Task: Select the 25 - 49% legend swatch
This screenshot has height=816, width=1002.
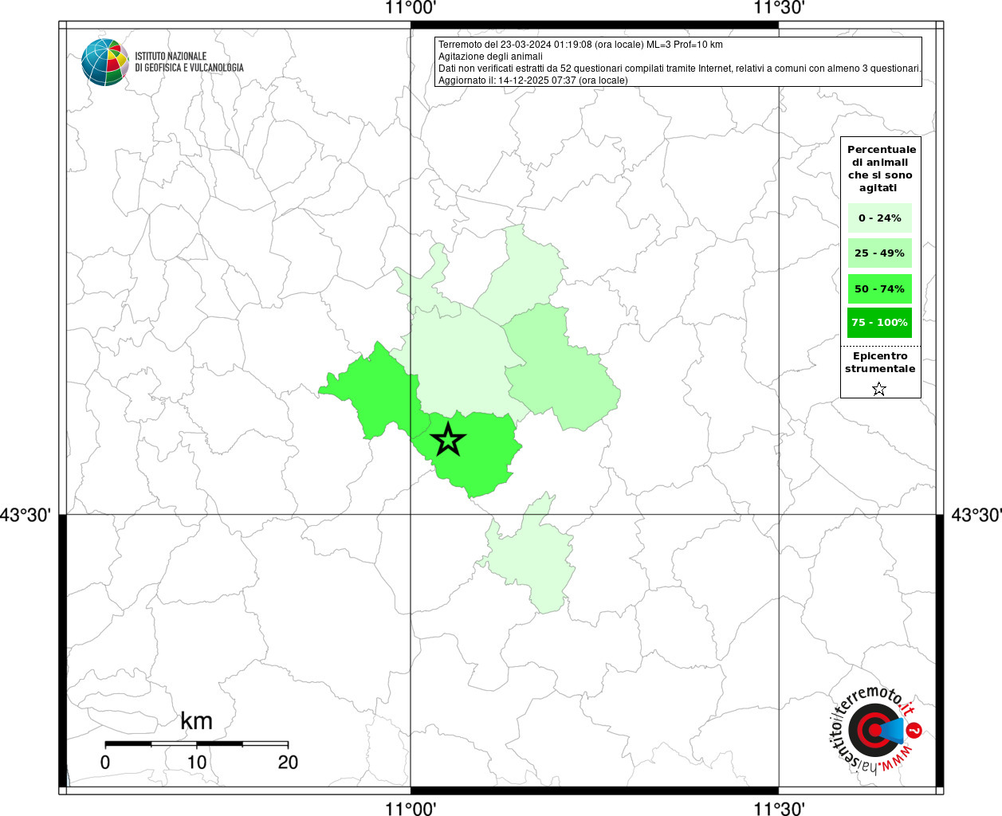Action: coord(879,253)
